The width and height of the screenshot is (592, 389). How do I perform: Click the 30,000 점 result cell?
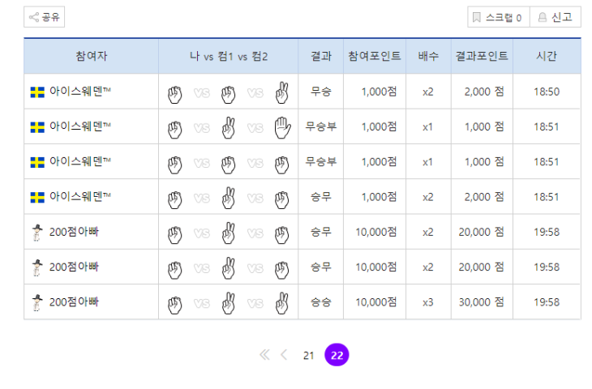(x=483, y=302)
